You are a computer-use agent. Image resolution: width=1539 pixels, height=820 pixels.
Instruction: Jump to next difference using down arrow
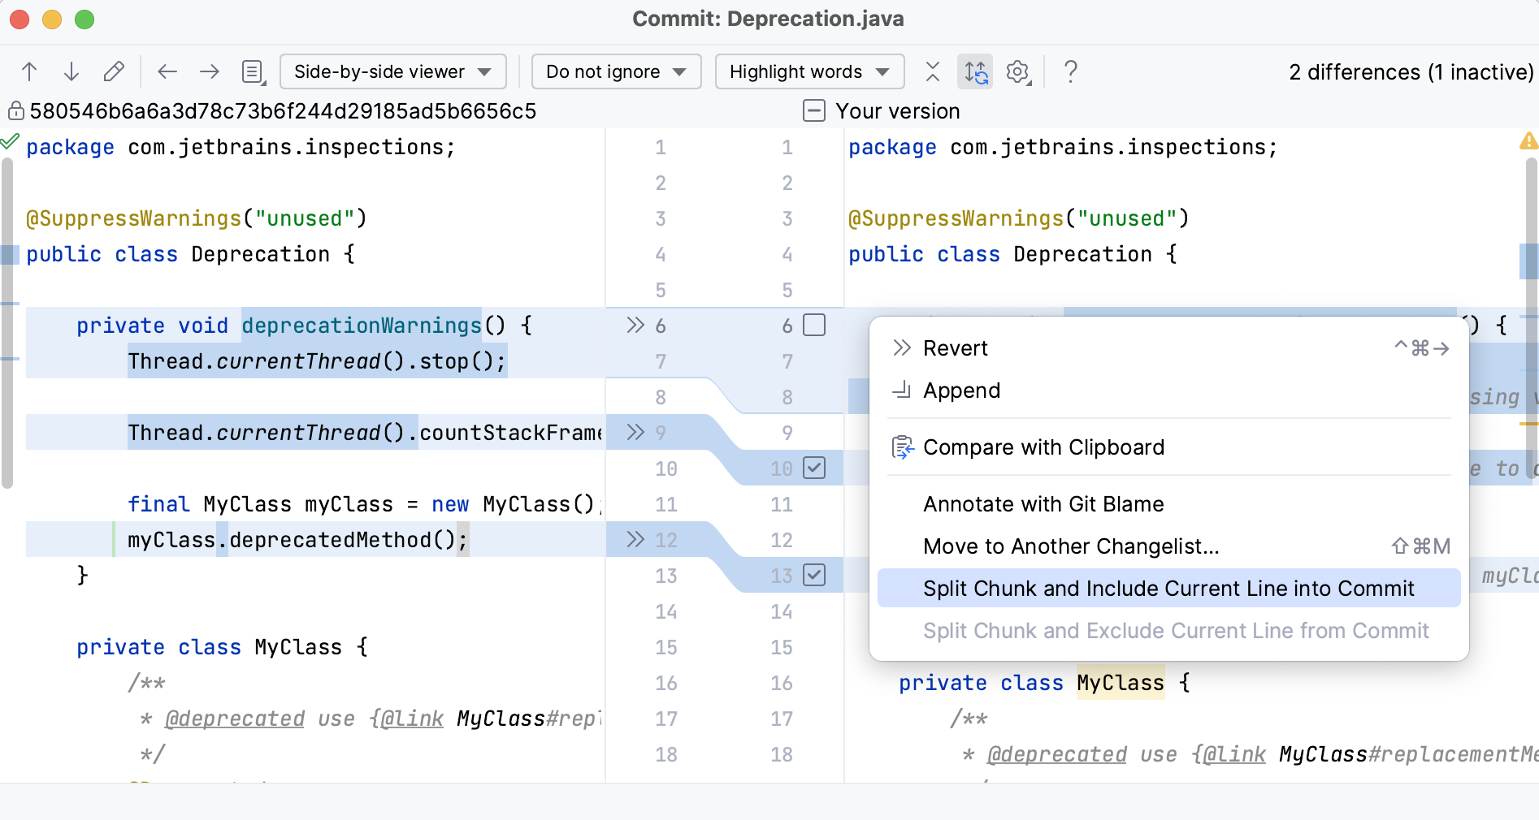pyautogui.click(x=72, y=71)
